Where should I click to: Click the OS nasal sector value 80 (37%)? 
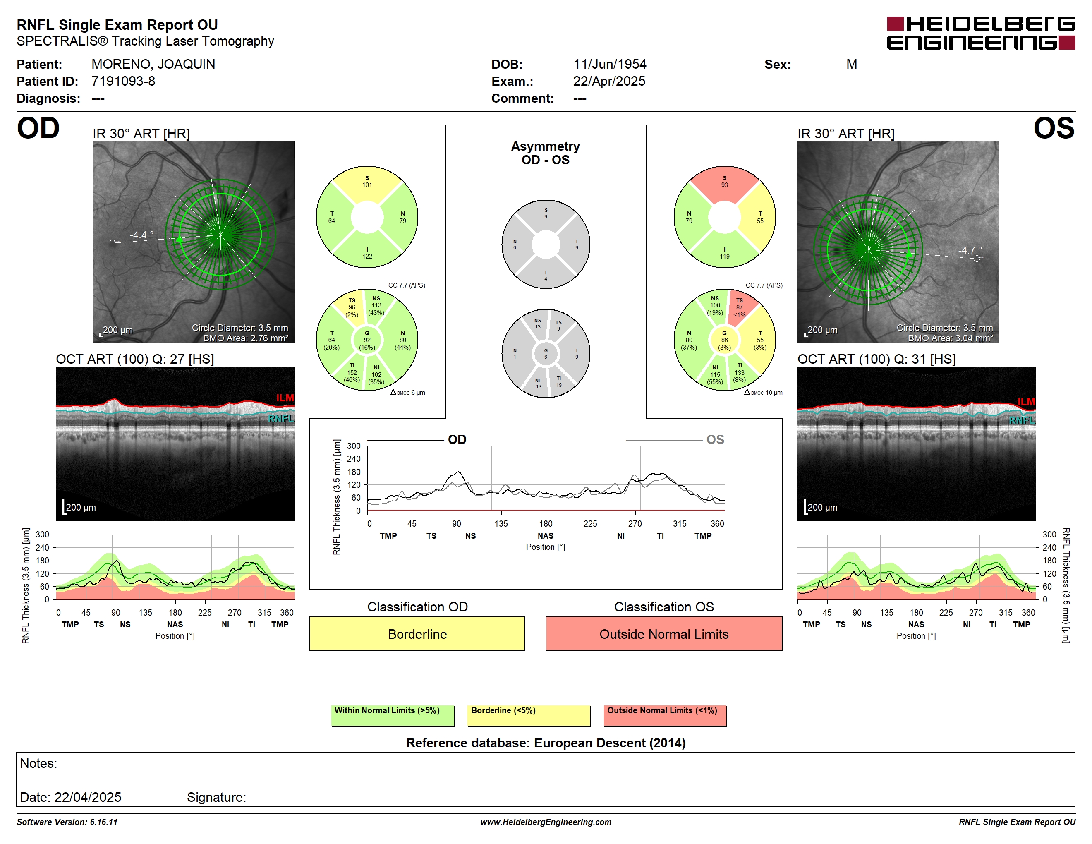[x=689, y=340]
